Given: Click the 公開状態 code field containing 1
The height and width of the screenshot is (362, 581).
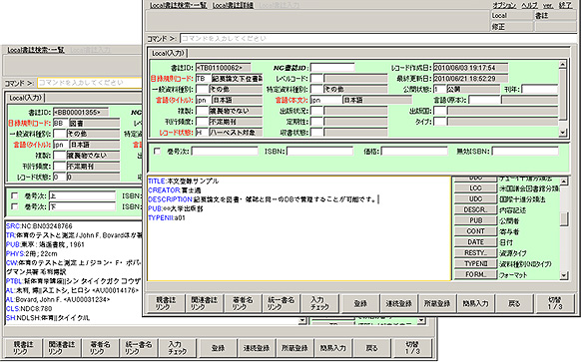Looking at the screenshot, I should pyautogui.click(x=439, y=89).
